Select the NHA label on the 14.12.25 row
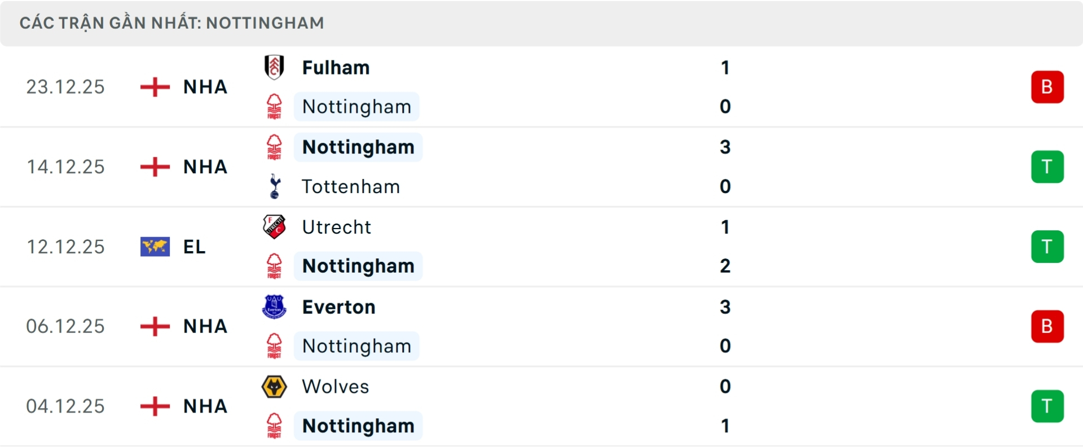Screen dimensions: 1083x447 [205, 166]
